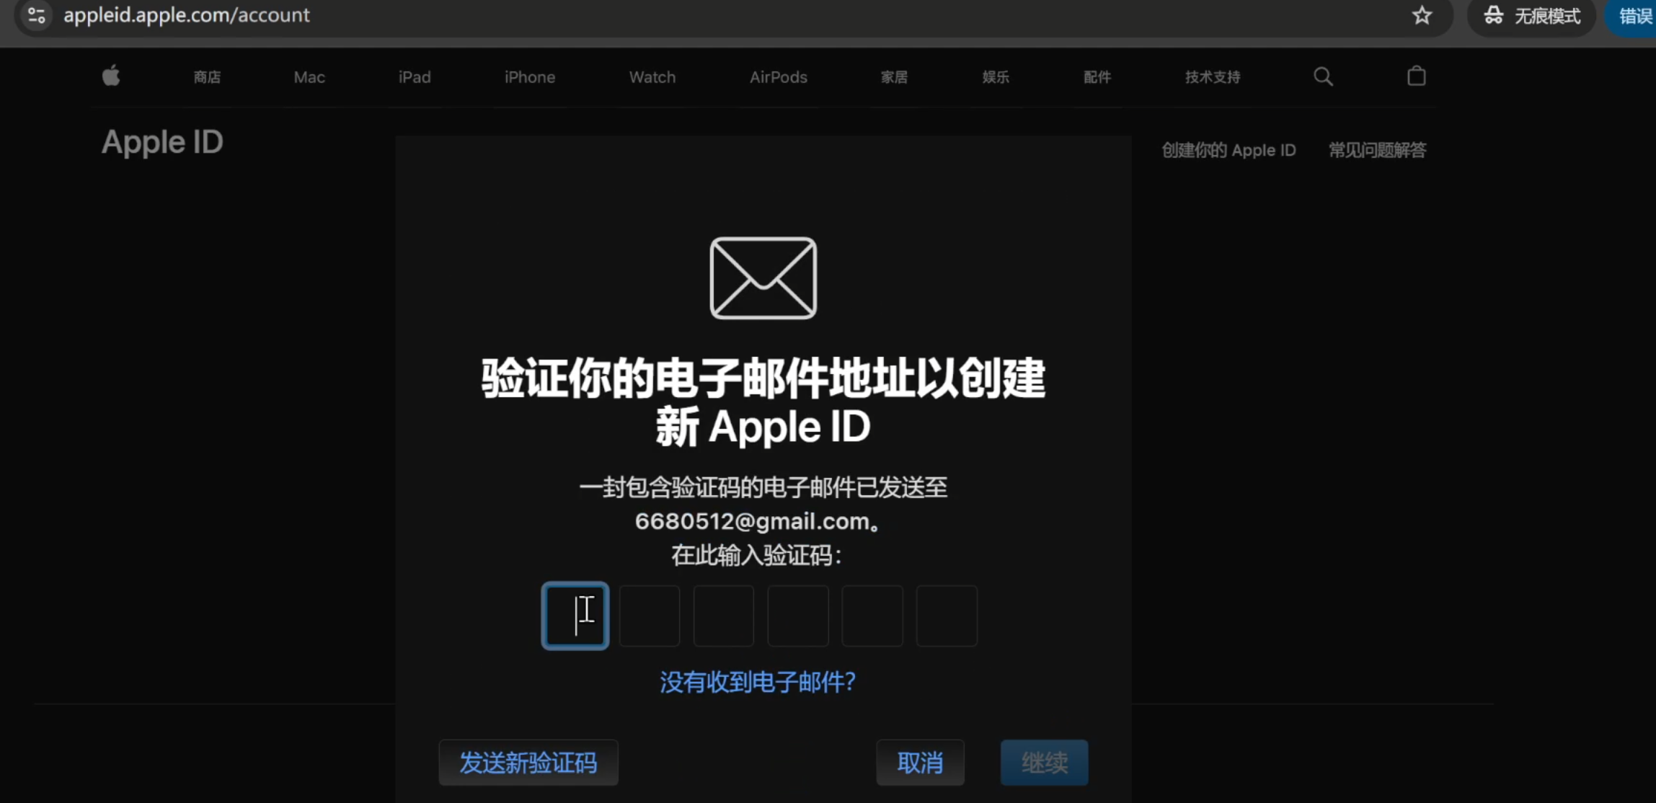The height and width of the screenshot is (803, 1656).
Task: Click 继续 continue button
Action: [1043, 762]
